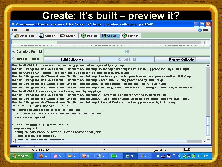Click the system tray clock
222x167 pixels.
[x=203, y=156]
